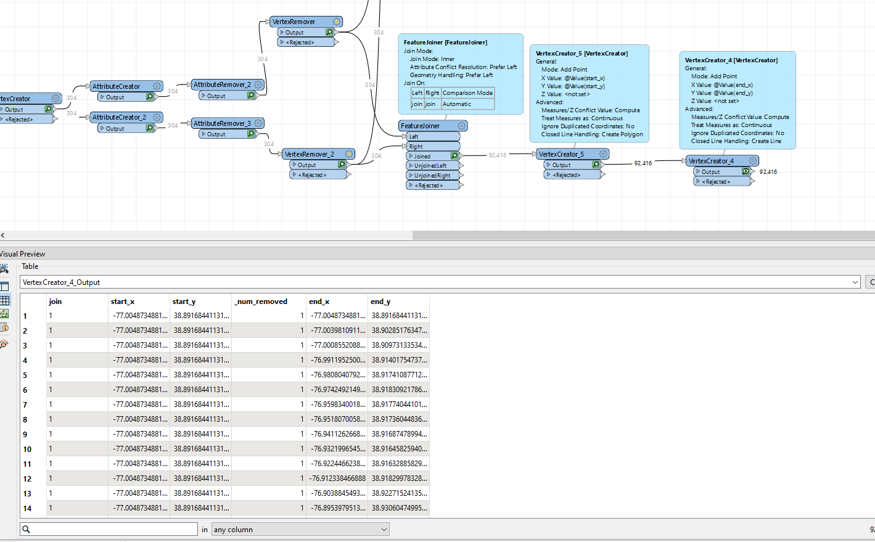Select end_x cell -76.9911952500 in row 4
The width and height of the screenshot is (875, 542).
337,360
